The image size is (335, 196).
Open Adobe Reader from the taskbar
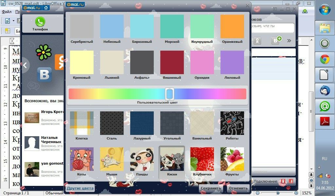pos(324,121)
